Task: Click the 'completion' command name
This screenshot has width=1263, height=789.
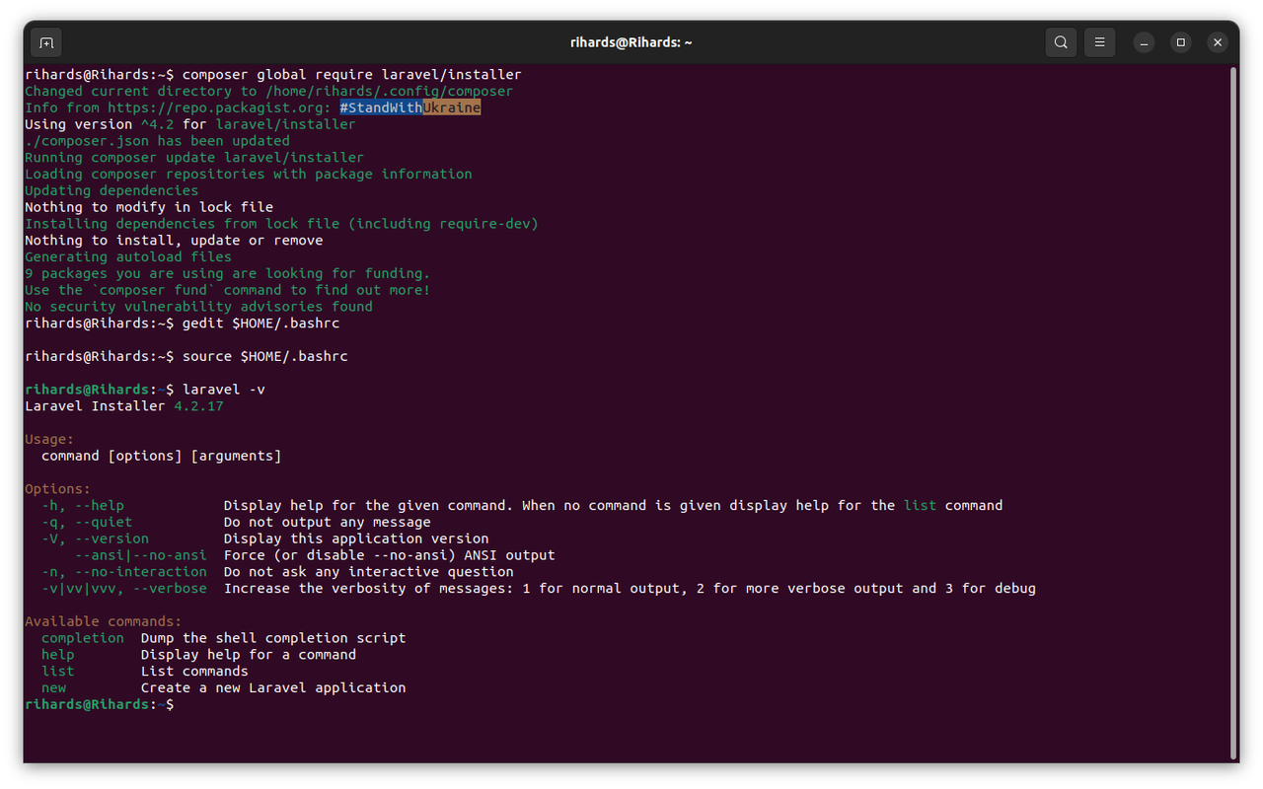Action: [x=83, y=638]
